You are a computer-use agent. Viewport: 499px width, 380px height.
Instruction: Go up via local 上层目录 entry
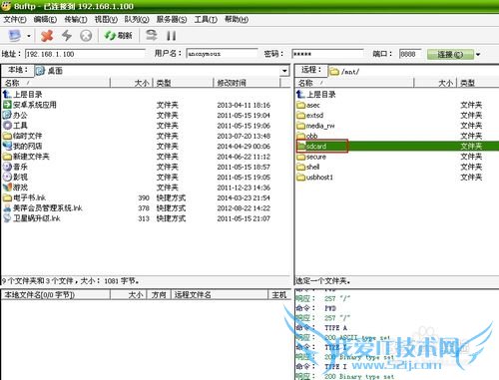coord(23,95)
